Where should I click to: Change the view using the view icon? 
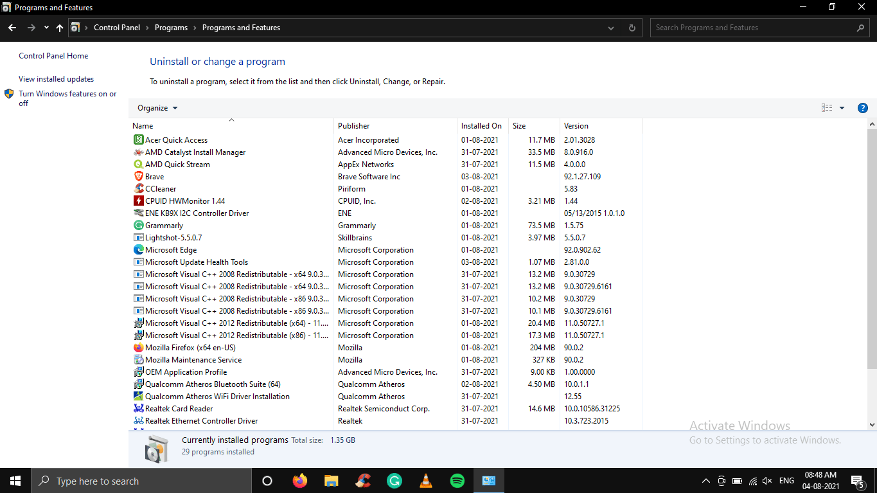click(826, 107)
